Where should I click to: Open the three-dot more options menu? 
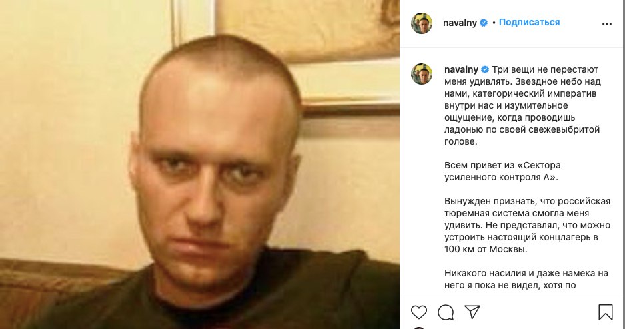(x=606, y=24)
